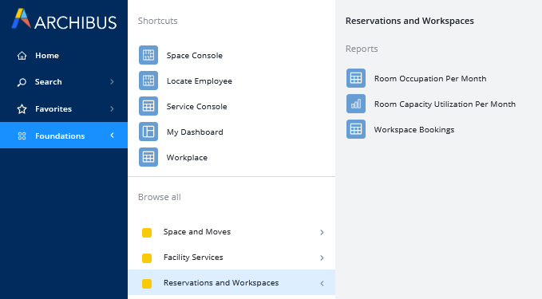Click Room Capacity Utilization chart icon

[356, 104]
